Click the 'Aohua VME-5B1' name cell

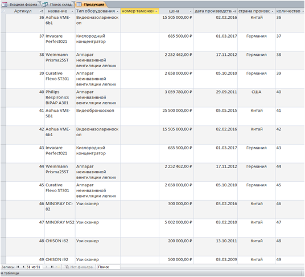coord(60,116)
